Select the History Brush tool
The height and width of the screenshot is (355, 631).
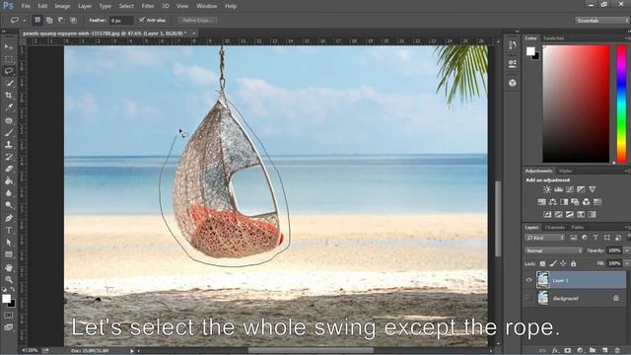9,157
